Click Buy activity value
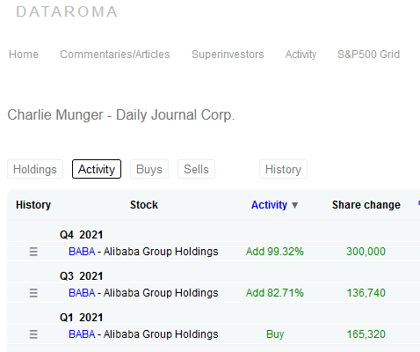Viewport: 420px width, 352px height. point(275,334)
